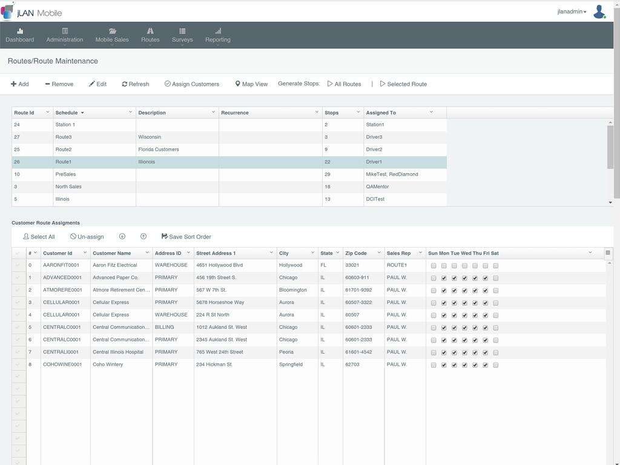This screenshot has height=465, width=620.
Task: Open Route Id column filter dropdown
Action: (47, 112)
